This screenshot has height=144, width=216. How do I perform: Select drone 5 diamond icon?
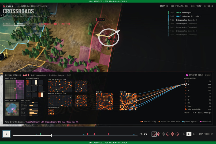tap(173, 134)
